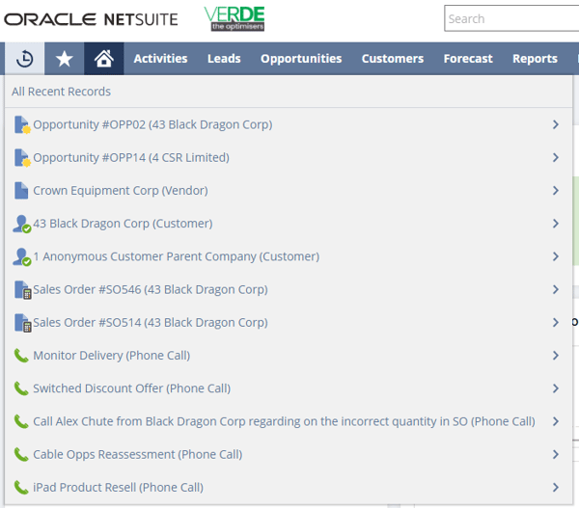Open the Opportunities menu

point(301,59)
